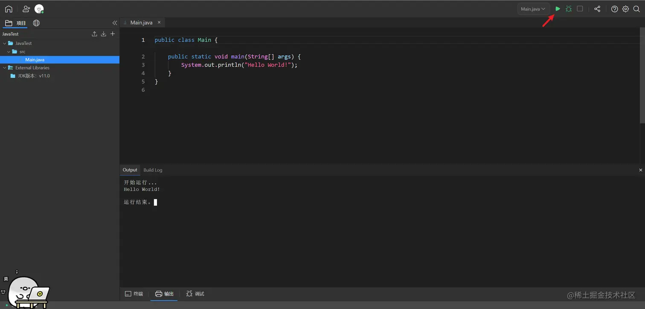Go to the home page icon
Screen dimensions: 645x309
pyautogui.click(x=9, y=9)
